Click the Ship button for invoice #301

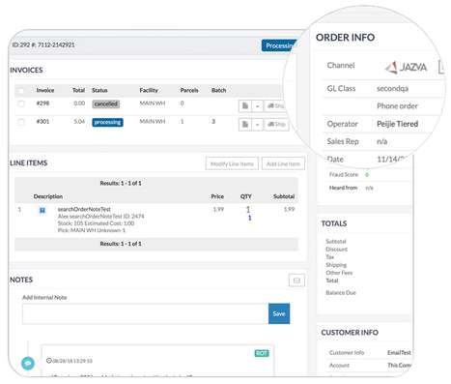276,124
